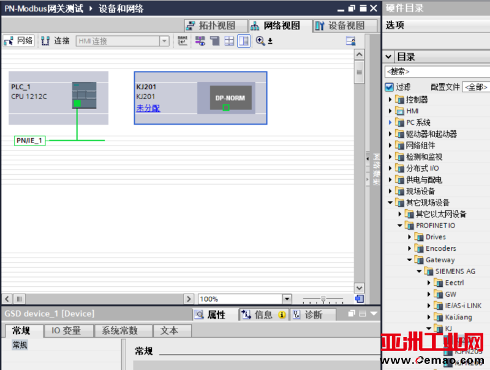
Task: Switch to the 设备视图 device view tab
Action: [345, 26]
